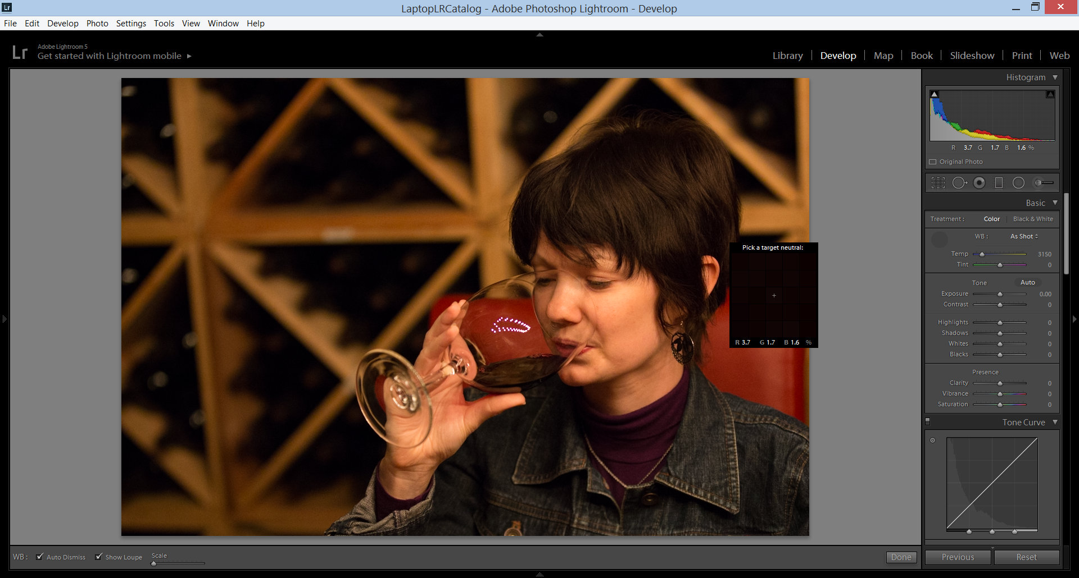Screen dimensions: 1079x578
Task: Click the Temp value 3150 field
Action: [x=1044, y=254]
